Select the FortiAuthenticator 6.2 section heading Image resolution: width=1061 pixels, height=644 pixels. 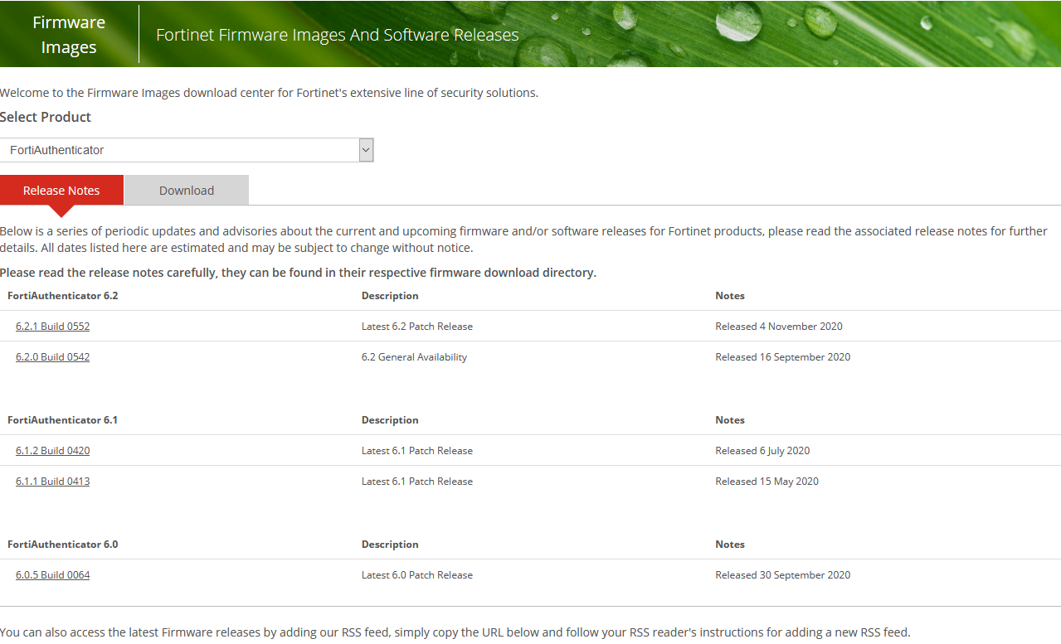pyautogui.click(x=62, y=295)
